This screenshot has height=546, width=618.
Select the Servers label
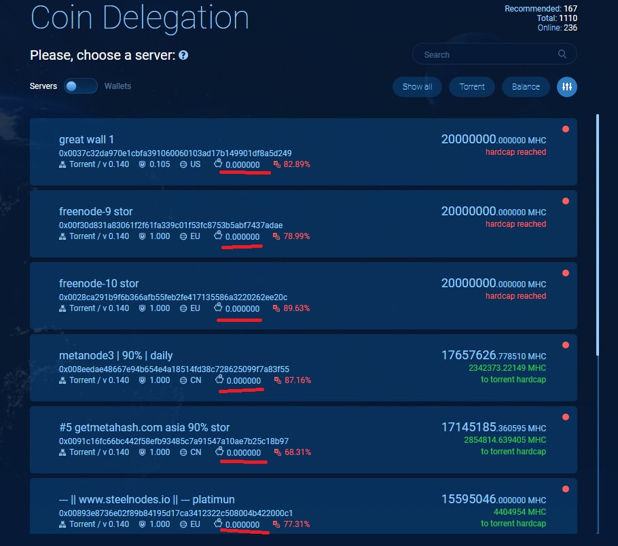tap(43, 86)
